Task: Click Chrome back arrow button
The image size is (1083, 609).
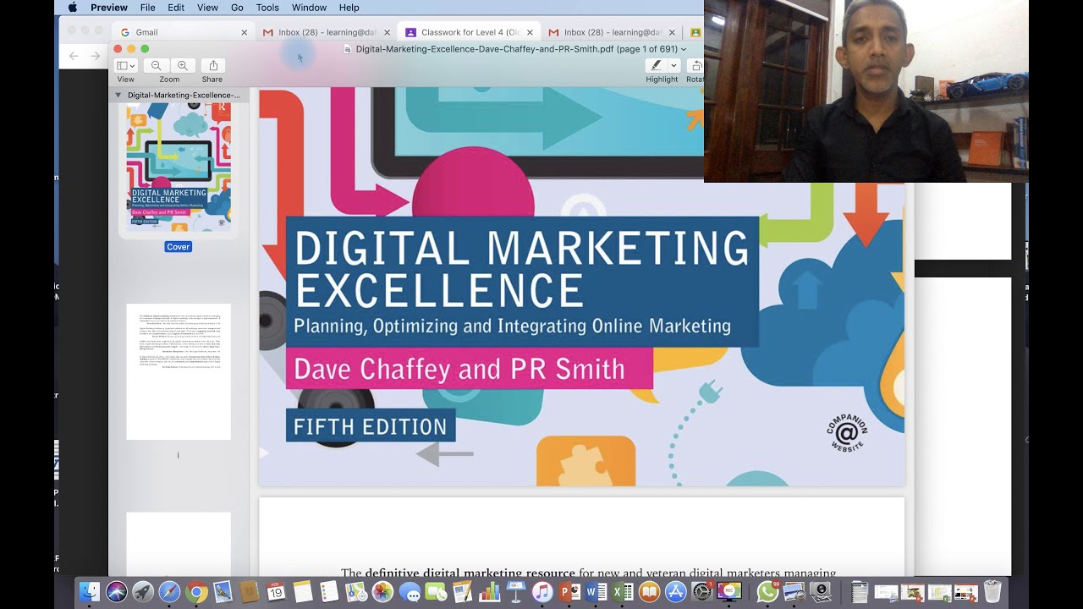Action: pos(74,56)
